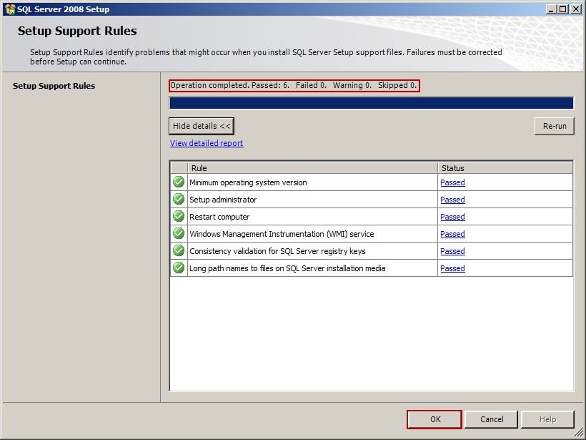The image size is (586, 440).
Task: Click the 'Operation completed' status summary text
Action: click(x=294, y=85)
